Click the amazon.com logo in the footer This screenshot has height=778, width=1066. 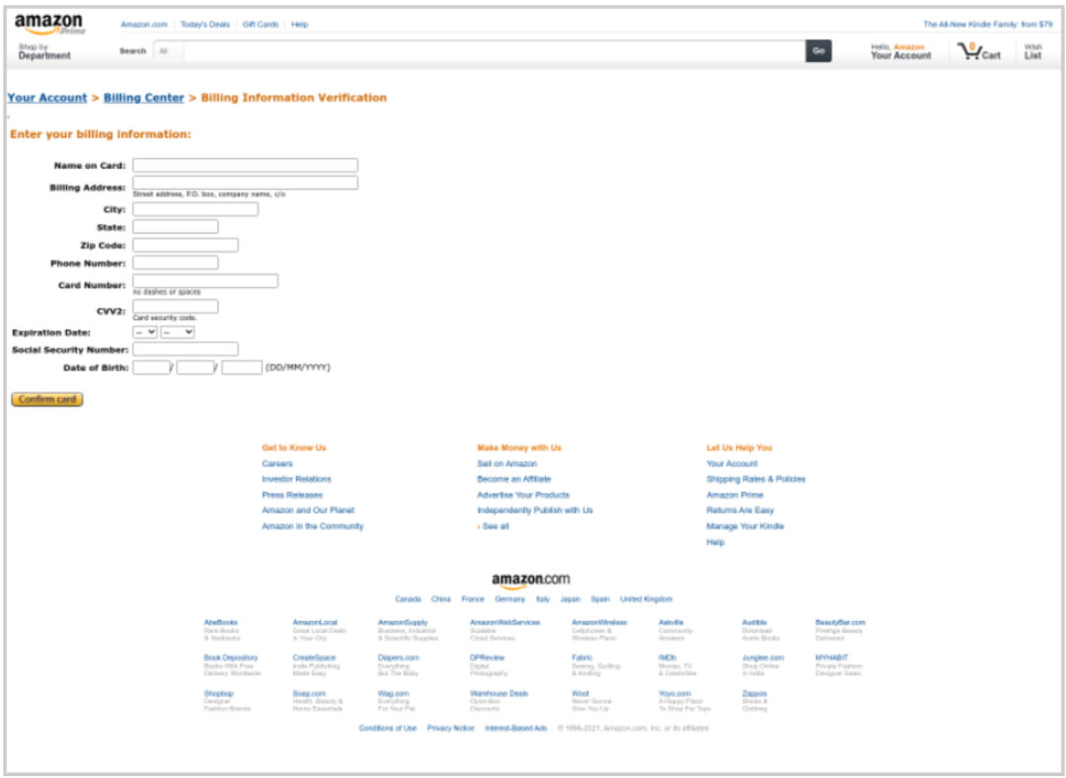(530, 581)
